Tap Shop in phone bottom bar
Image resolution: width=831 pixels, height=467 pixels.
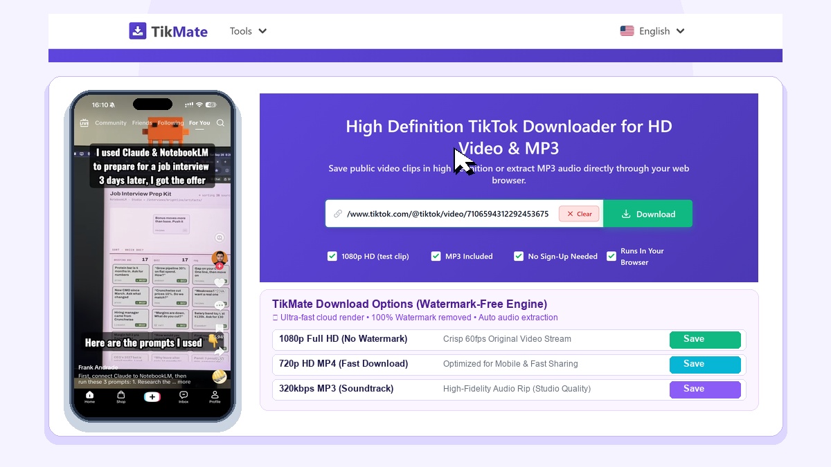tap(121, 397)
